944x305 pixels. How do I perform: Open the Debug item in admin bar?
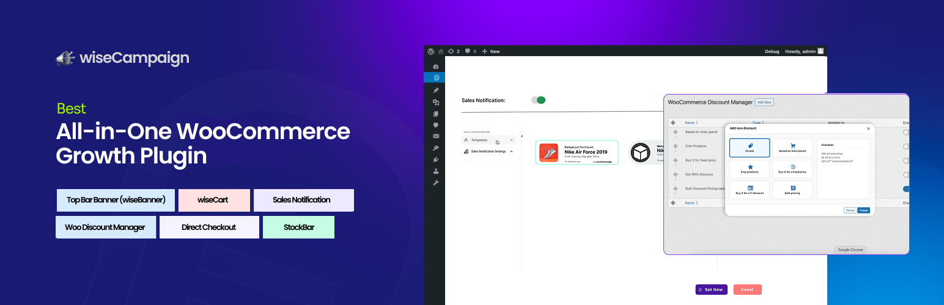click(x=772, y=51)
